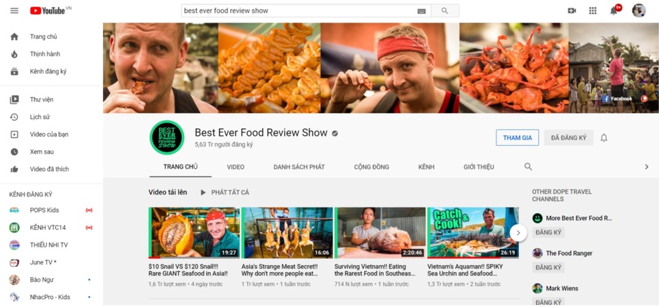Click the Xem sau clock icon
The height and width of the screenshot is (307, 659).
point(14,152)
